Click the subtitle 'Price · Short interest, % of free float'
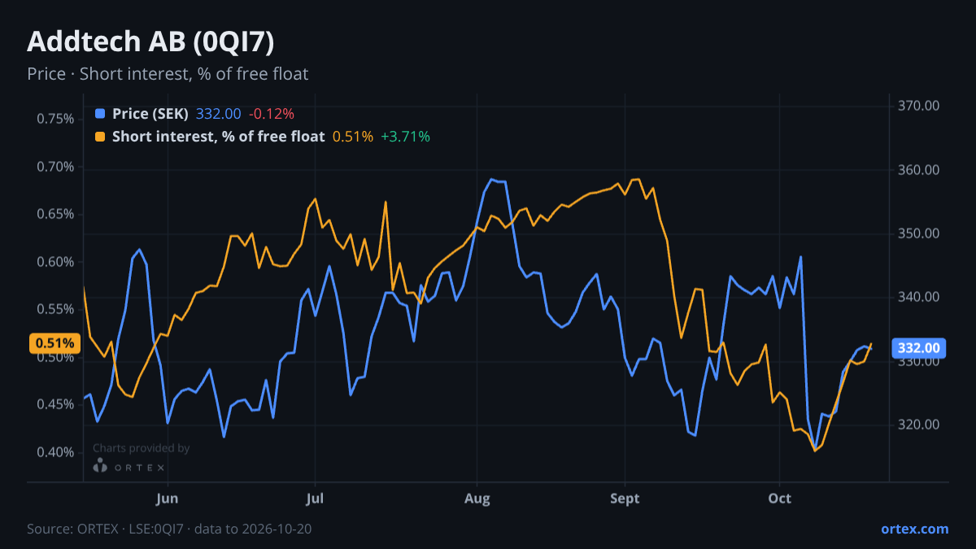976x549 pixels. 168,74
